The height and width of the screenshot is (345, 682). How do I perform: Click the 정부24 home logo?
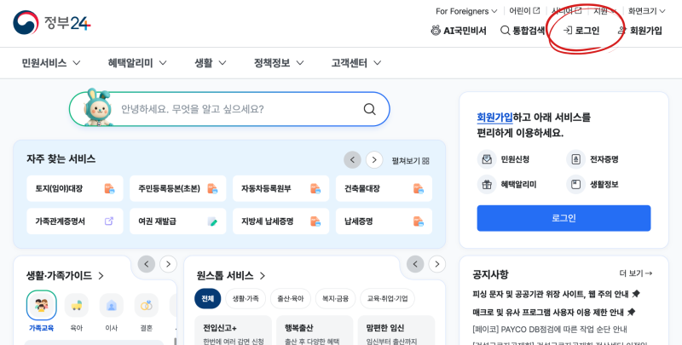52,22
